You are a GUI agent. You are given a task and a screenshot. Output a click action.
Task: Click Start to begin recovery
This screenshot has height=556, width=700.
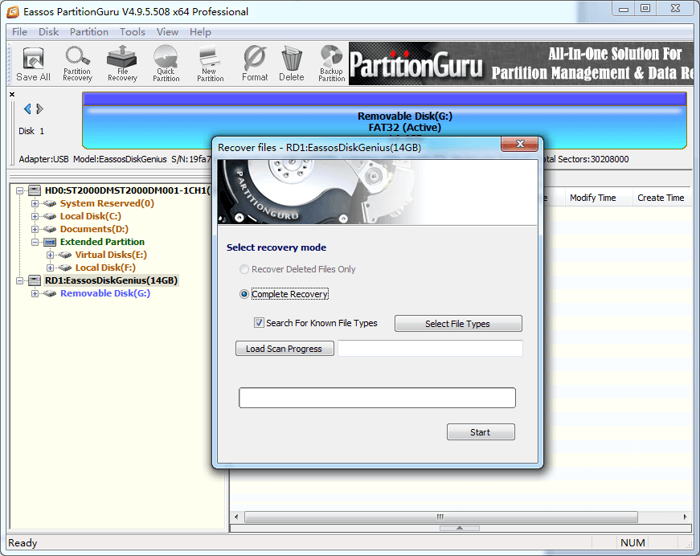coord(481,432)
